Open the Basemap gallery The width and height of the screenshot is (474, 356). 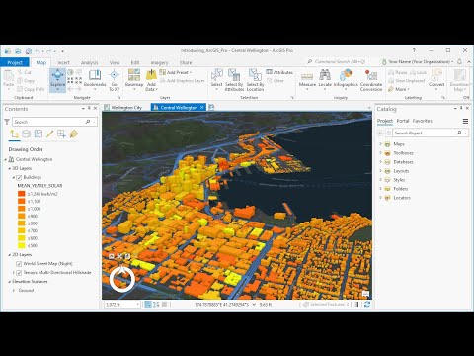click(134, 79)
